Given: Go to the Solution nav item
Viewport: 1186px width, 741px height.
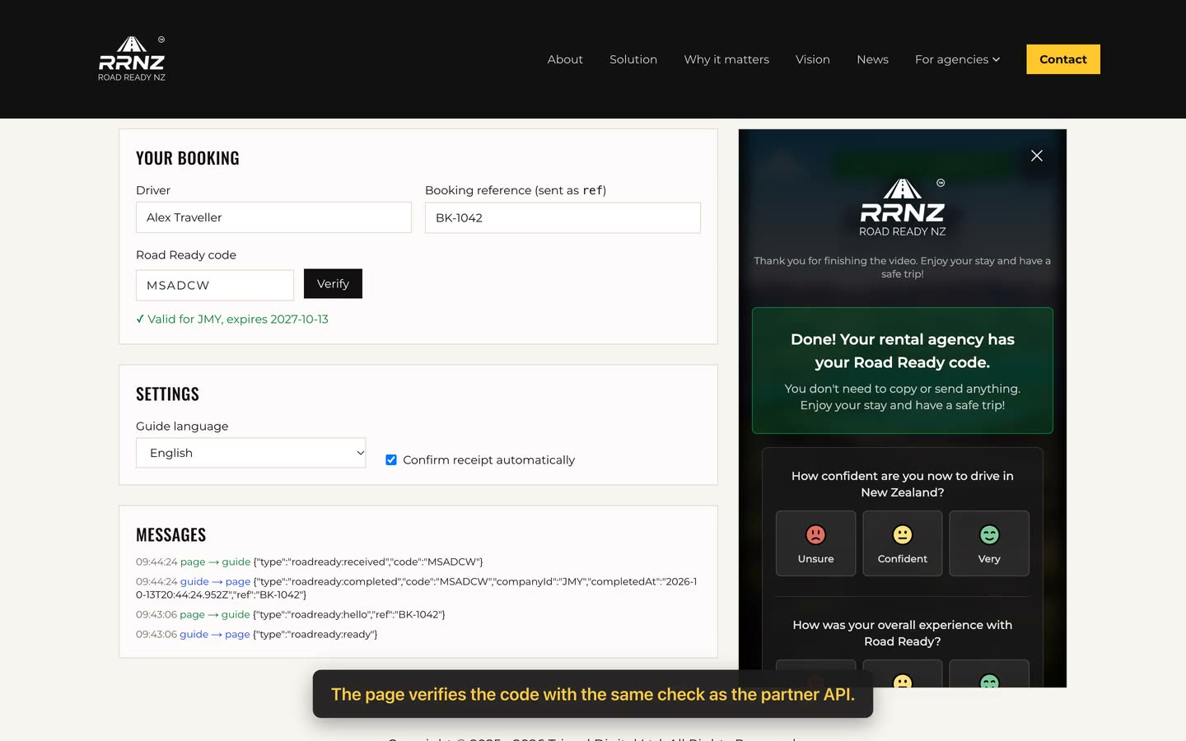Looking at the screenshot, I should pyautogui.click(x=633, y=59).
